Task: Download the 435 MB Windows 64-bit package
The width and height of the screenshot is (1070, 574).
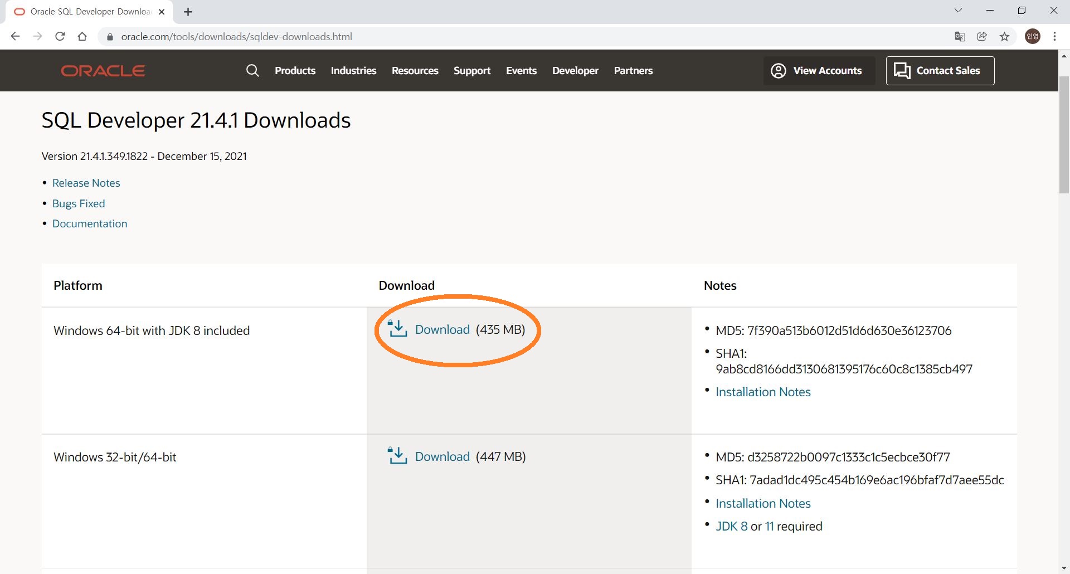Action: tap(442, 329)
